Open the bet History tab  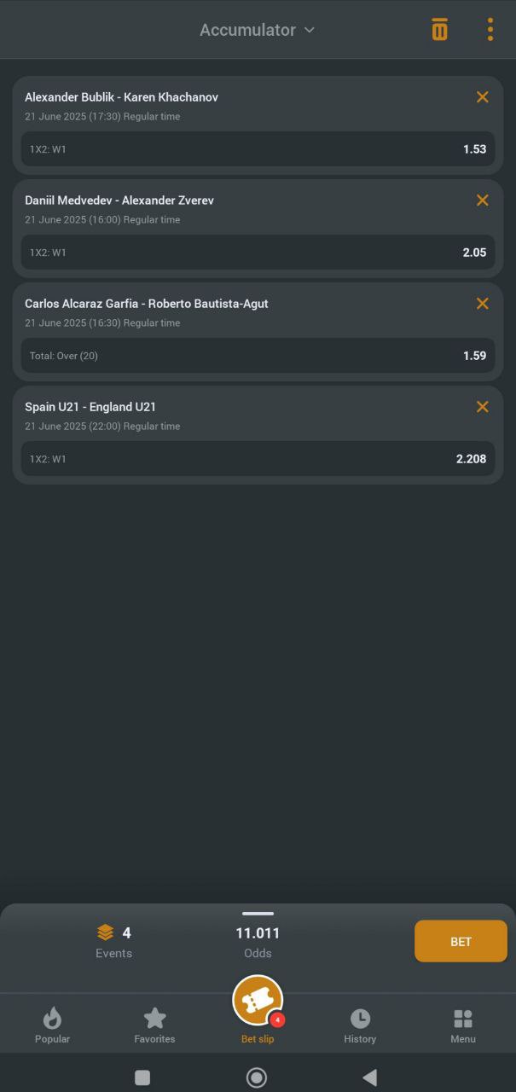click(x=360, y=1025)
